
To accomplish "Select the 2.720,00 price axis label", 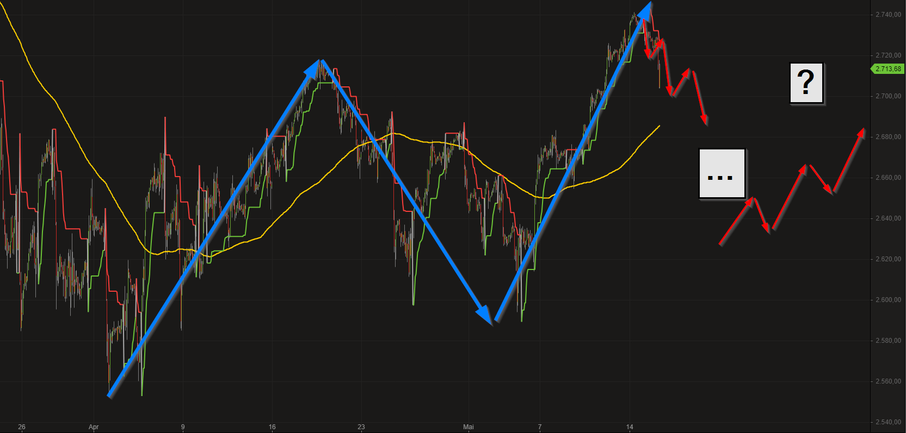I will pyautogui.click(x=888, y=55).
